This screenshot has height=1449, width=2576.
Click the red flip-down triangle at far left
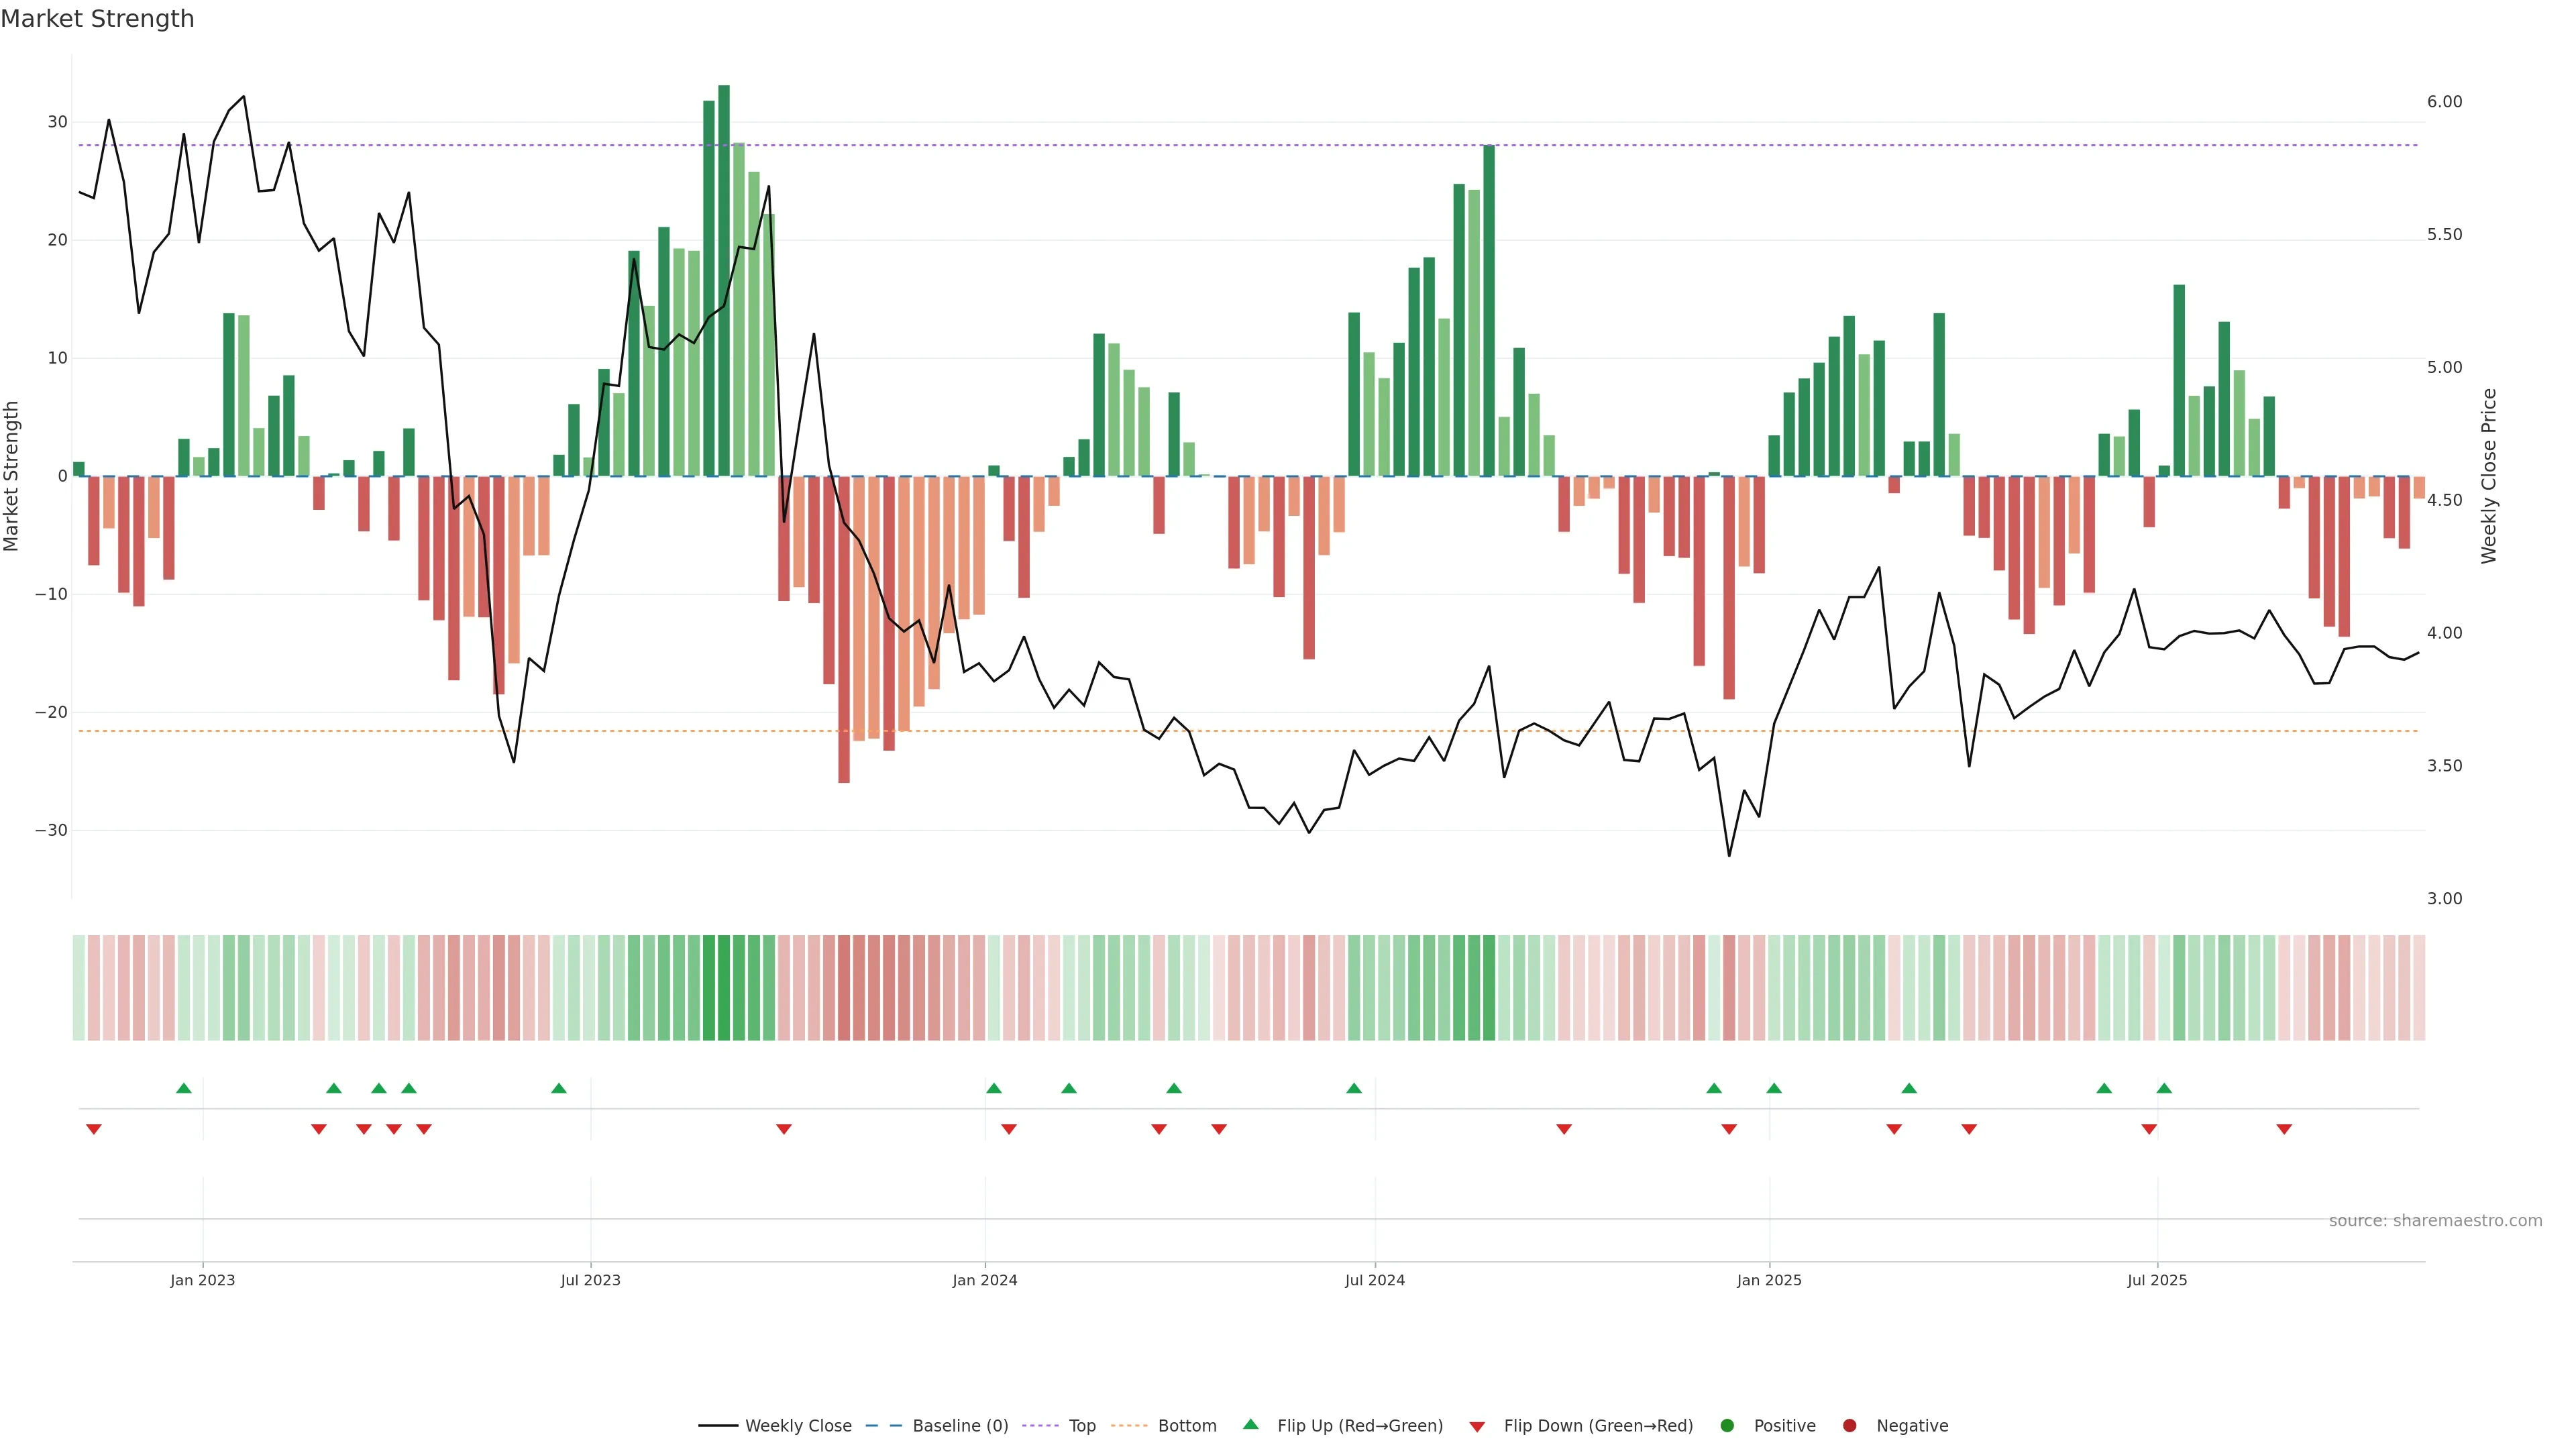(x=94, y=1129)
